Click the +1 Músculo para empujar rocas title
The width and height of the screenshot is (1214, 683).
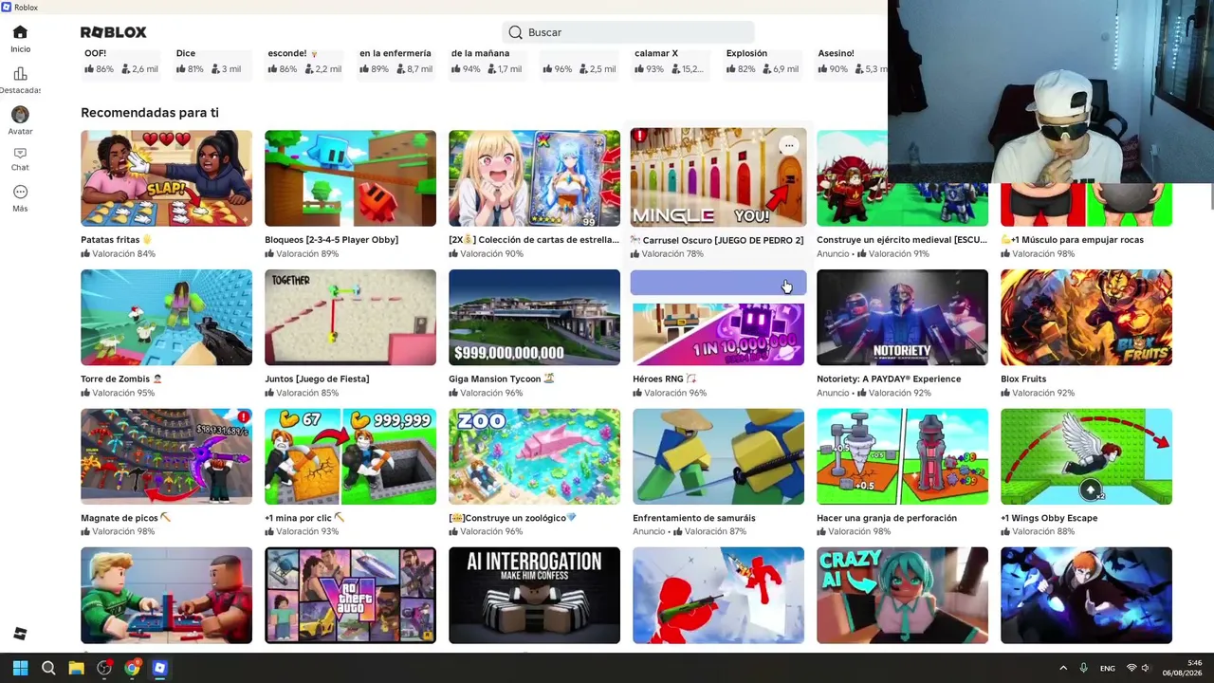1072,240
